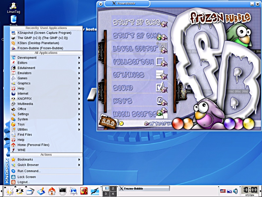Open the Tux penguin panel icon
Screen dimensions: 262x197
point(20,191)
